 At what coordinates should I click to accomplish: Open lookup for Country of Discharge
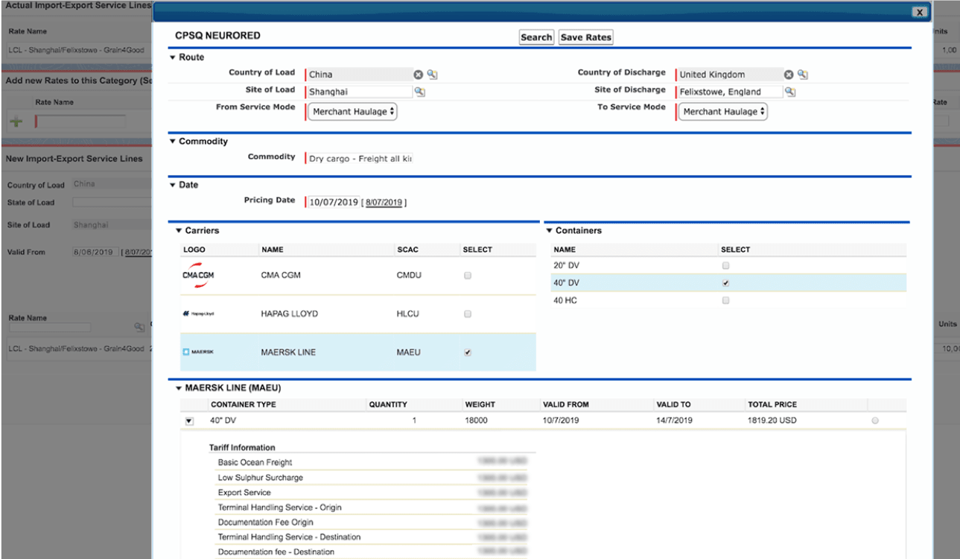[803, 75]
